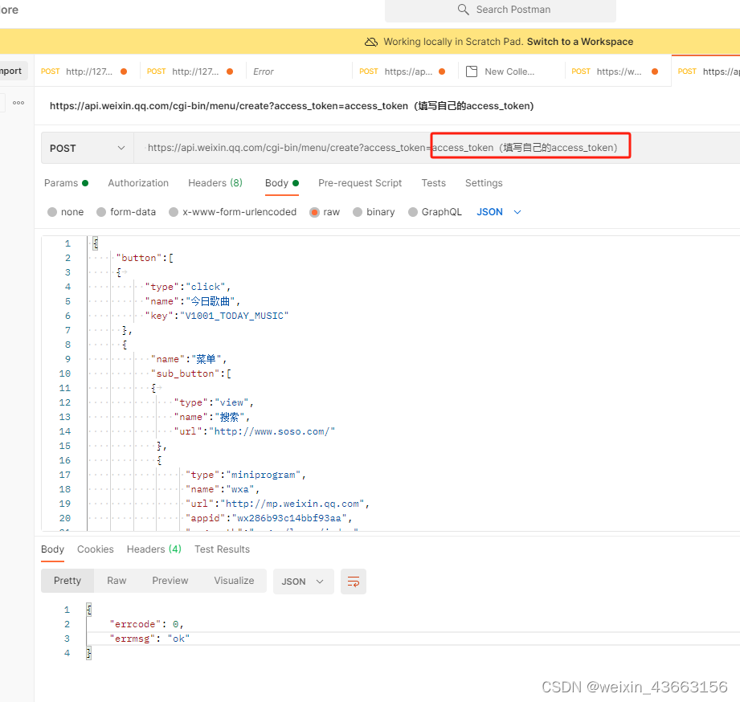Click the request title with menu/create URL
Screen dimensions: 740x702
(292, 106)
